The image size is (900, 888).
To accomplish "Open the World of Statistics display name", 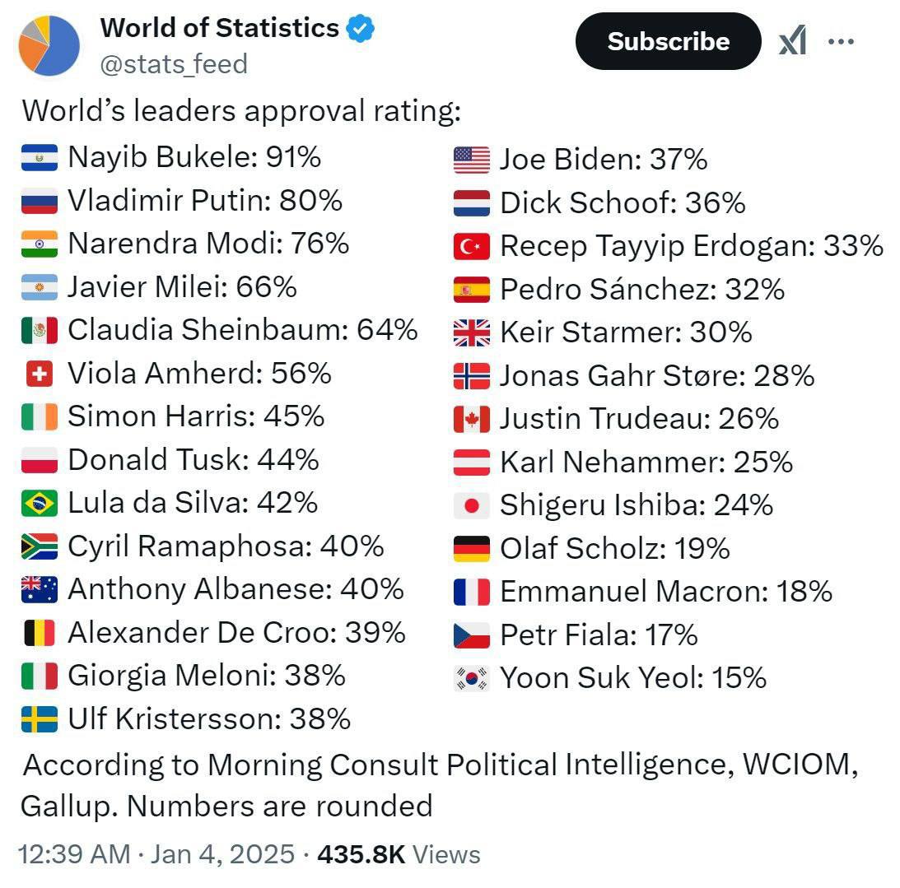I will [219, 28].
